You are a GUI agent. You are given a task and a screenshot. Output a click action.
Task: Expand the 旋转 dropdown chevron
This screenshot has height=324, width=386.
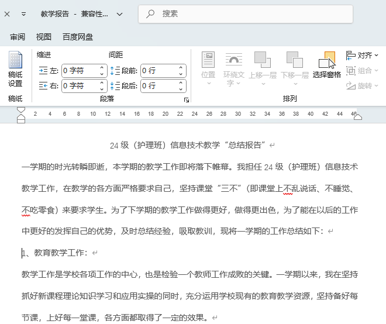[x=376, y=85]
